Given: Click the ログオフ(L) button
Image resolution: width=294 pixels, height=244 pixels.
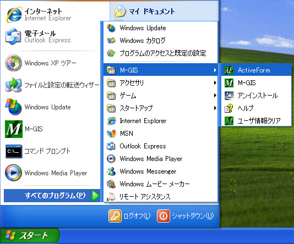Looking at the screenshot, I should click(129, 216).
